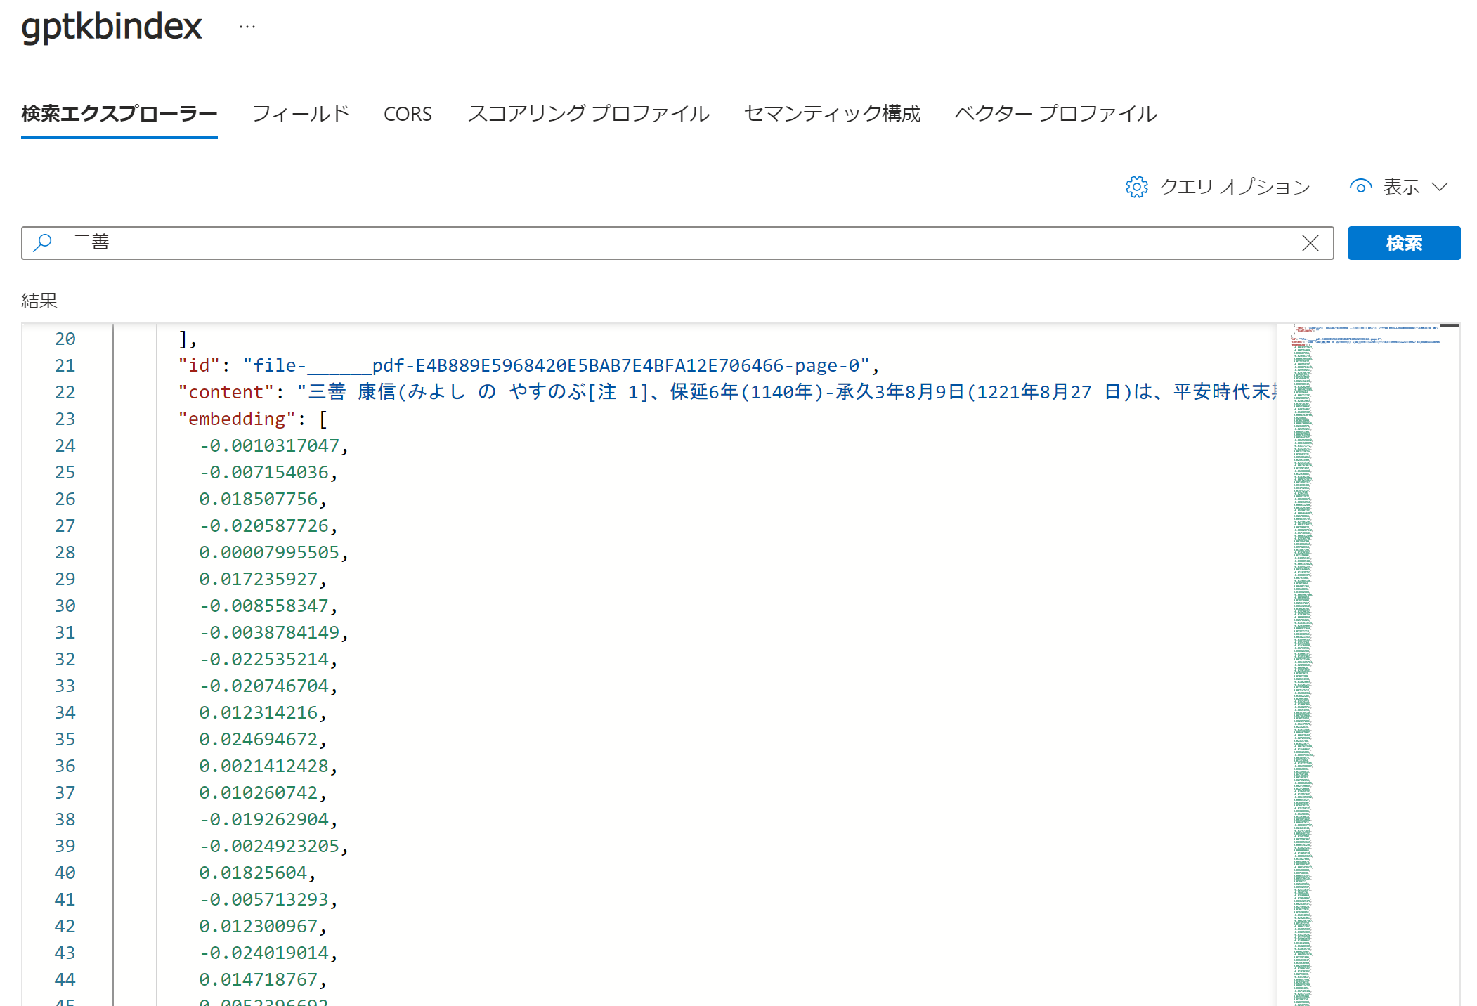This screenshot has width=1477, height=1006.
Task: Select the ベクター プロファイル tab
Action: click(x=1055, y=114)
